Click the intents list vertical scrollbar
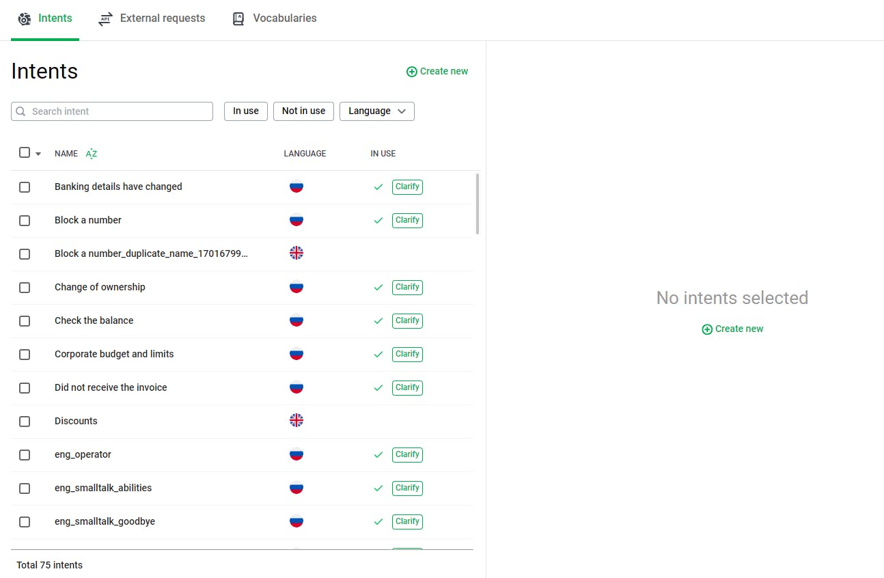The width and height of the screenshot is (884, 578). (477, 204)
